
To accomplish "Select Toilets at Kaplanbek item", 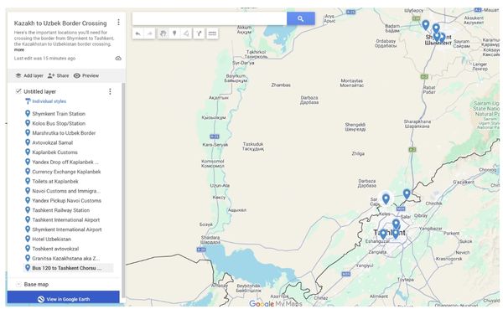I will (x=55, y=181).
